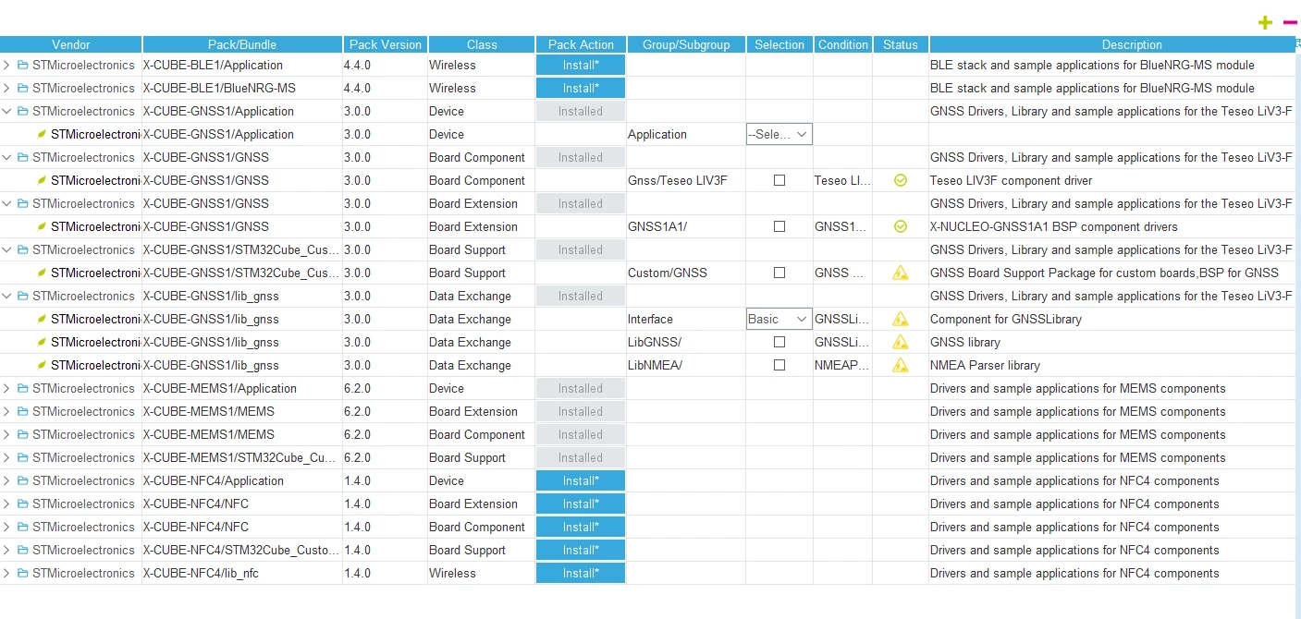Click folder icon of X-CUBE-BLE1/BlueNRG-MS row
The image size is (1301, 619).
click(x=23, y=88)
